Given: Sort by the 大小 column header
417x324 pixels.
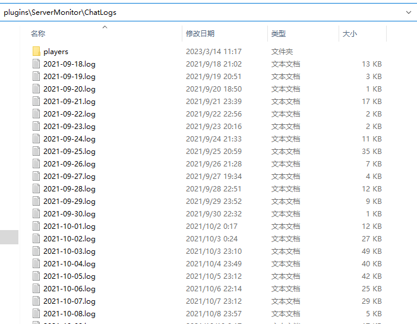Looking at the screenshot, I should 350,34.
